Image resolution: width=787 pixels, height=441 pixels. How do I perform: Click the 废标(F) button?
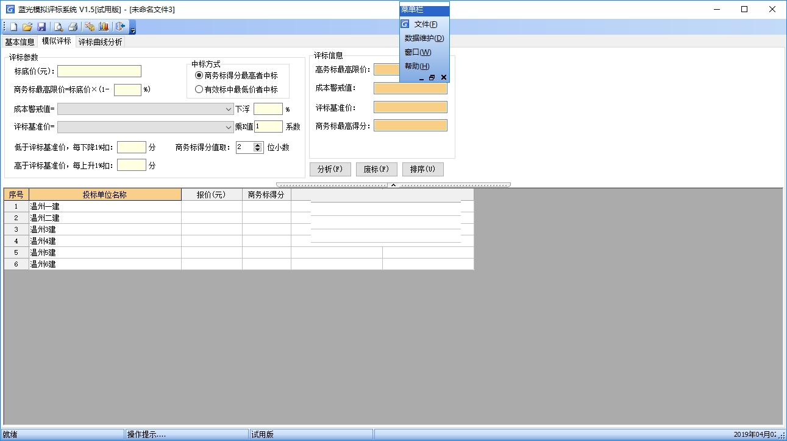pyautogui.click(x=377, y=169)
